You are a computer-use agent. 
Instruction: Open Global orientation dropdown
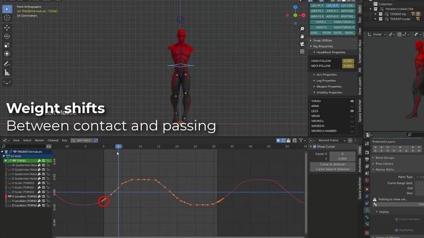pyautogui.click(x=377, y=34)
